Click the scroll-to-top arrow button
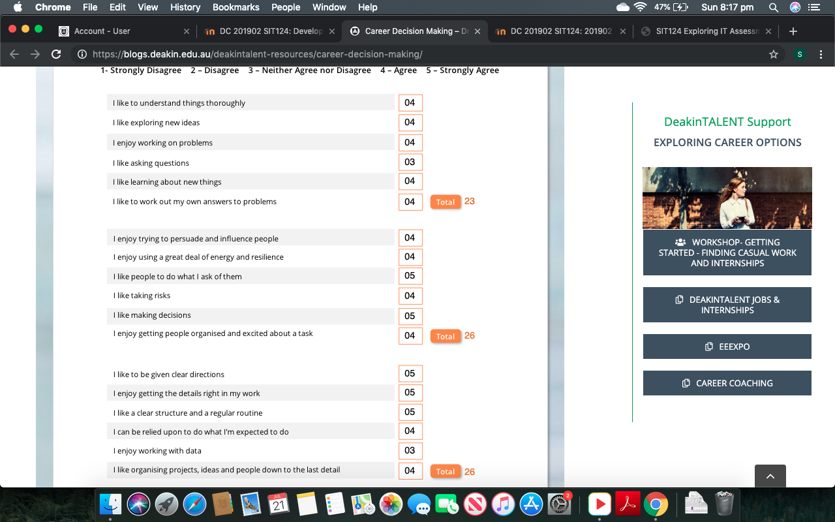Screen dimensions: 835x522 pos(770,476)
